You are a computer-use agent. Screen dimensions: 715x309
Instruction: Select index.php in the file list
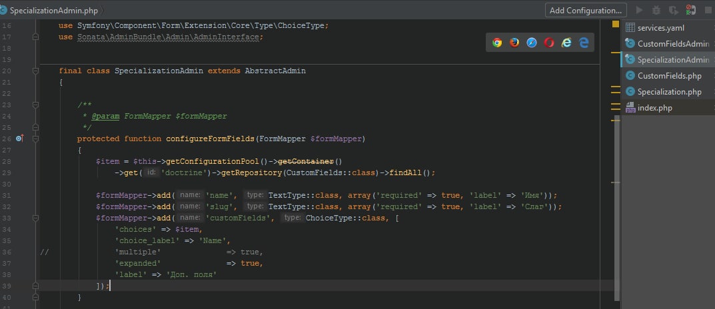pos(656,108)
